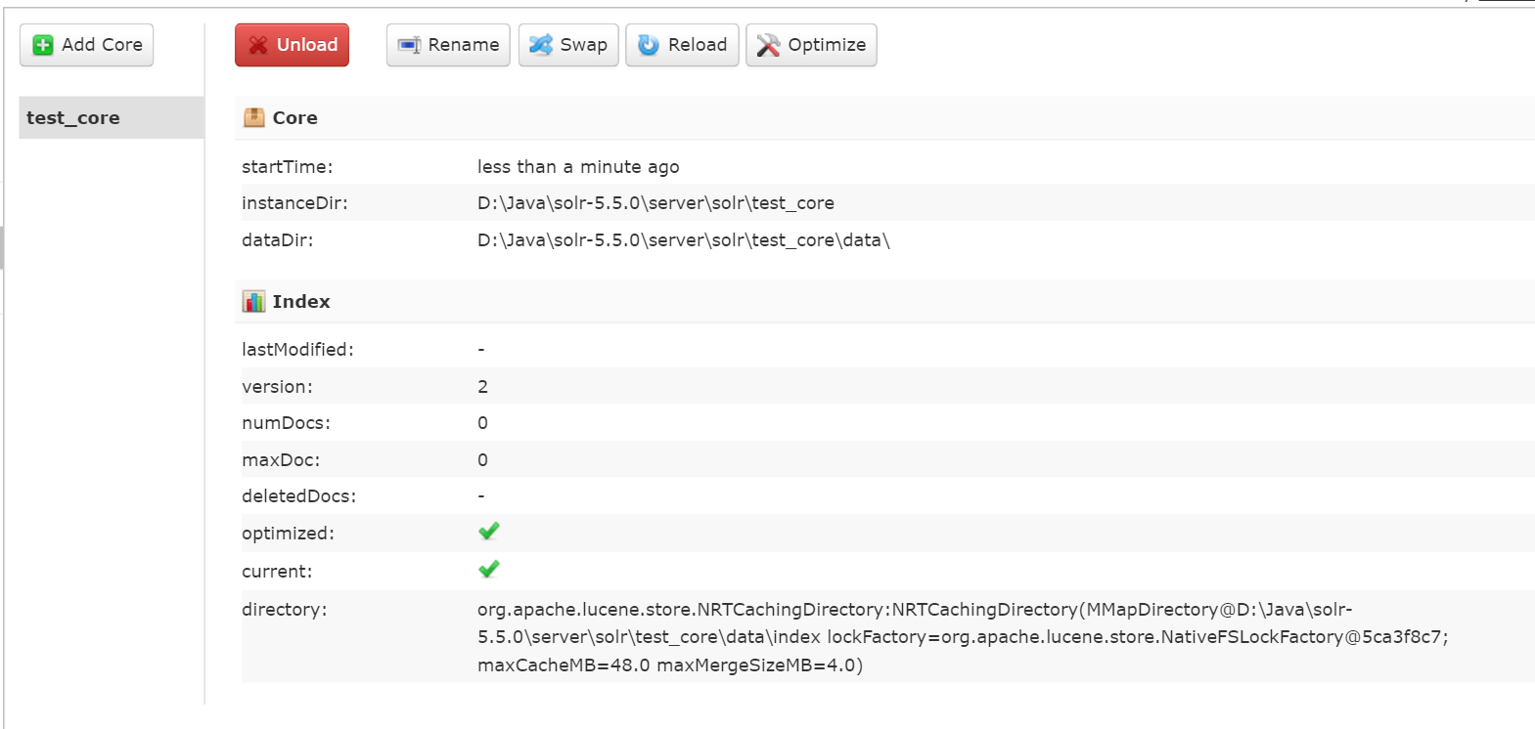Click the dataDir label
Viewport: 1535px width, 729px height.
point(277,239)
